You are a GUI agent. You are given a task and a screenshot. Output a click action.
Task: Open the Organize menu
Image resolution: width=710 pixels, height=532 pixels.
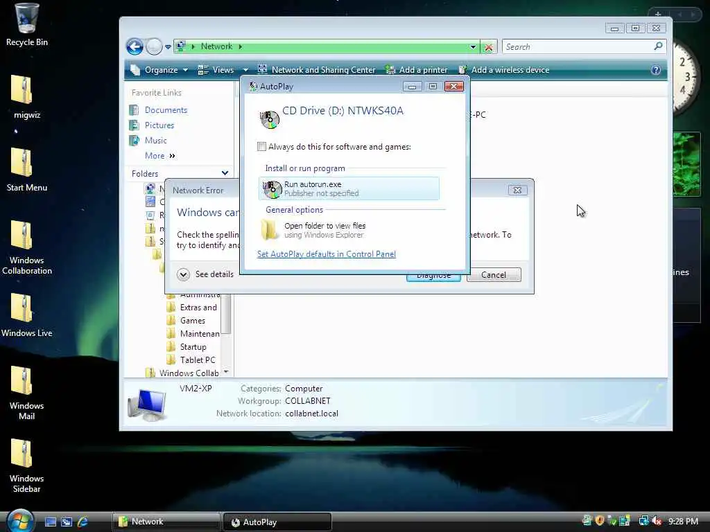pyautogui.click(x=159, y=70)
